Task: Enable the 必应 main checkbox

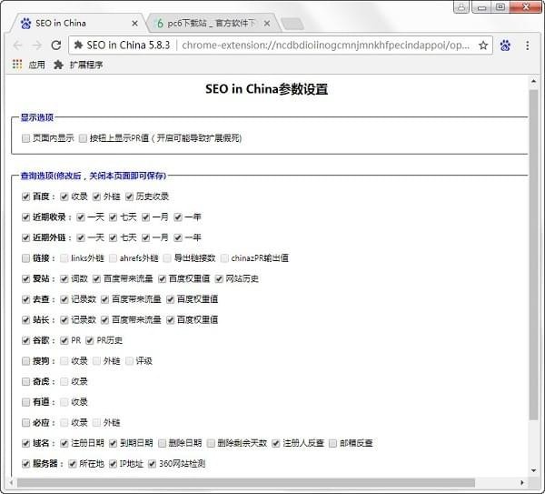Action: pyautogui.click(x=25, y=423)
